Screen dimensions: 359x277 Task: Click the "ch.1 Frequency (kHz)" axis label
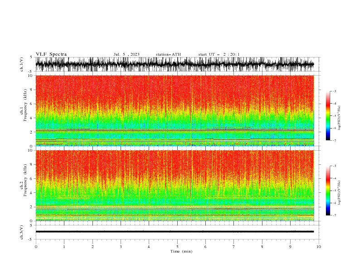point(24,105)
